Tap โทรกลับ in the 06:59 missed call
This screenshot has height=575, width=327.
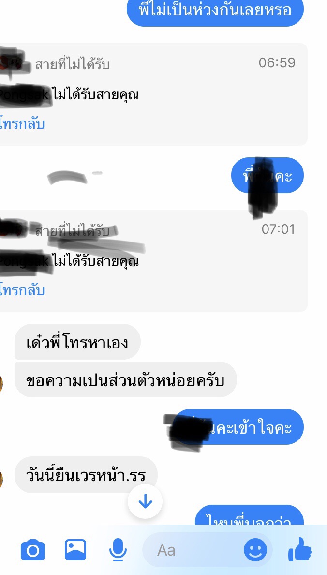[x=22, y=123]
